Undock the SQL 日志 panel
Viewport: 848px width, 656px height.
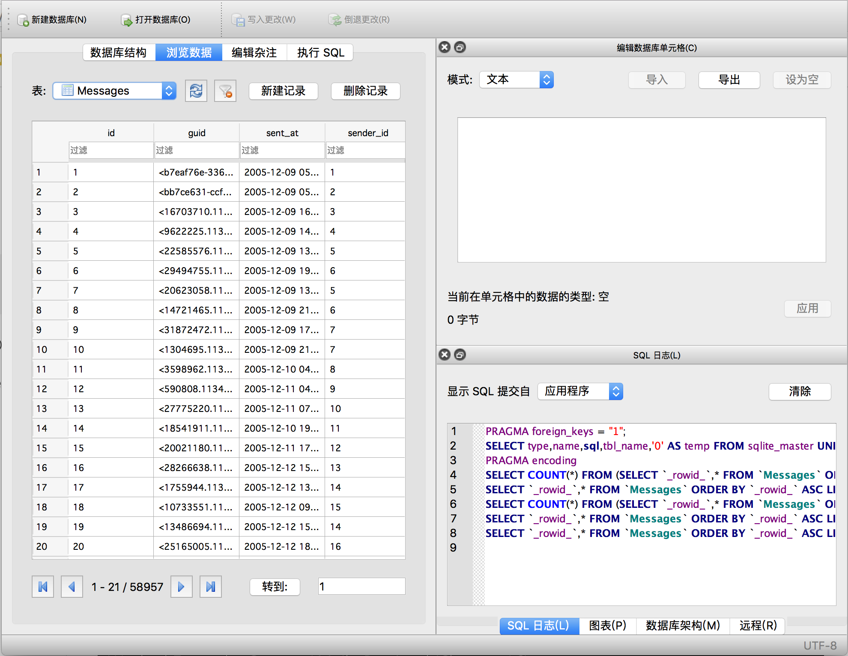[x=460, y=355]
